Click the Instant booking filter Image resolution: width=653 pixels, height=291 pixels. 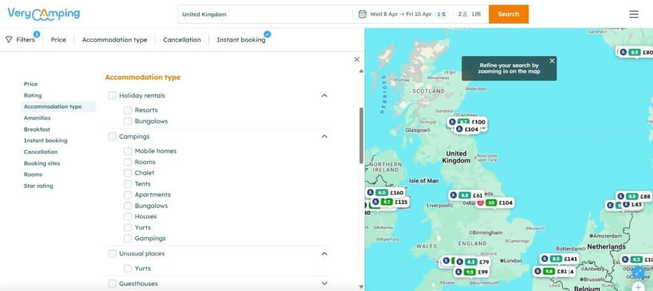click(x=240, y=39)
